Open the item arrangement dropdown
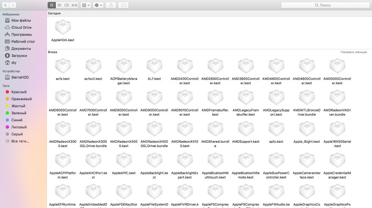 click(x=86, y=5)
